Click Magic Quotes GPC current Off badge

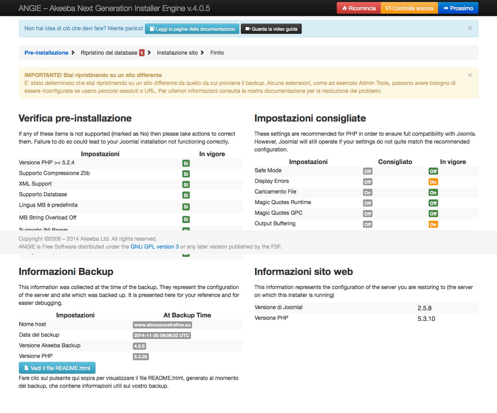[433, 214]
